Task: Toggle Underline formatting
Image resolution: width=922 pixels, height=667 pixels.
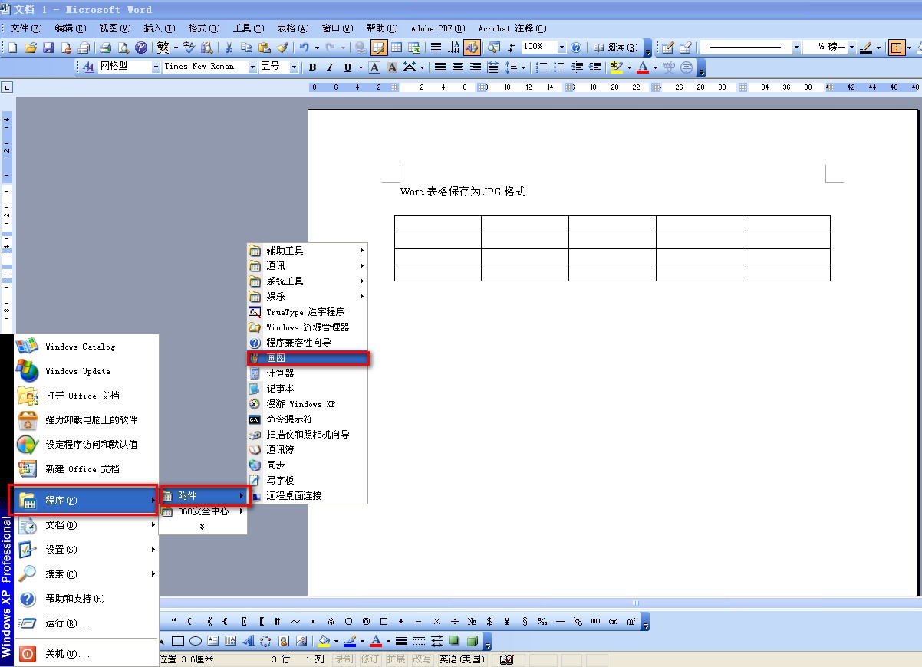Action: (x=348, y=67)
